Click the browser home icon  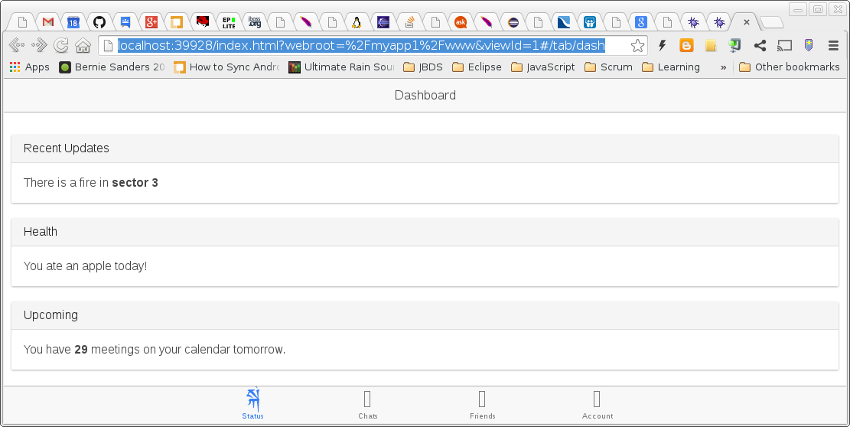(83, 46)
